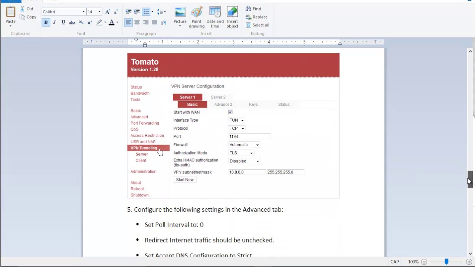Expand the Paste options arrow
The image size is (475, 267).
pyautogui.click(x=10, y=26)
